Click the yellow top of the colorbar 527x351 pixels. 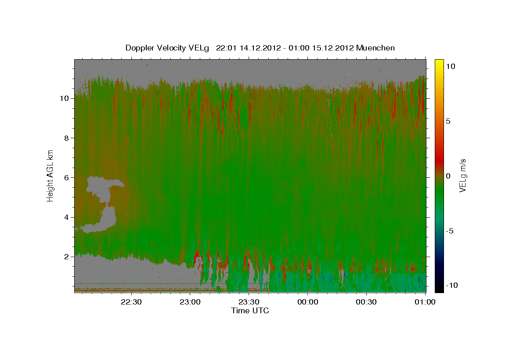click(439, 64)
